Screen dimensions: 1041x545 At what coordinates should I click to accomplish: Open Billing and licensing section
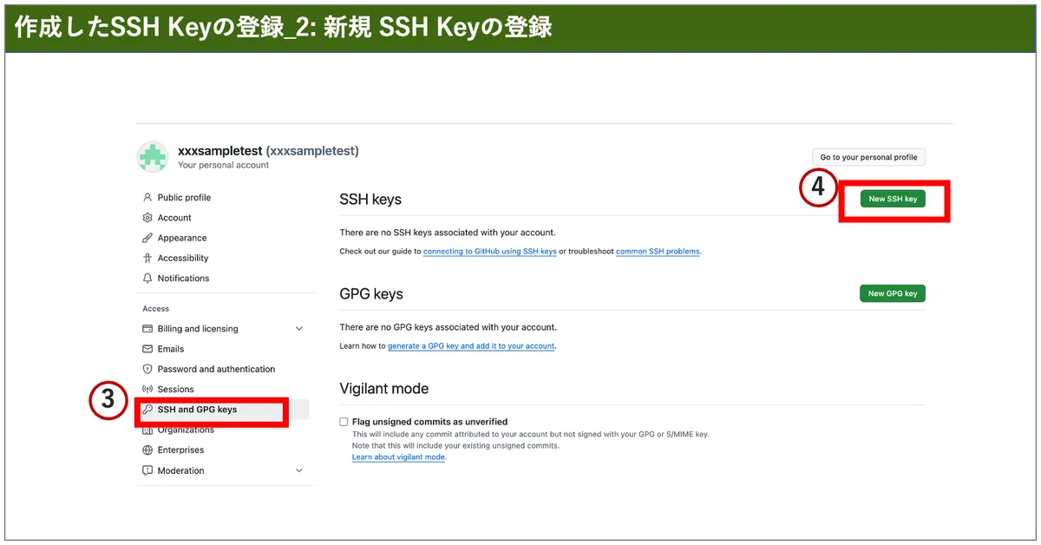tap(198, 329)
